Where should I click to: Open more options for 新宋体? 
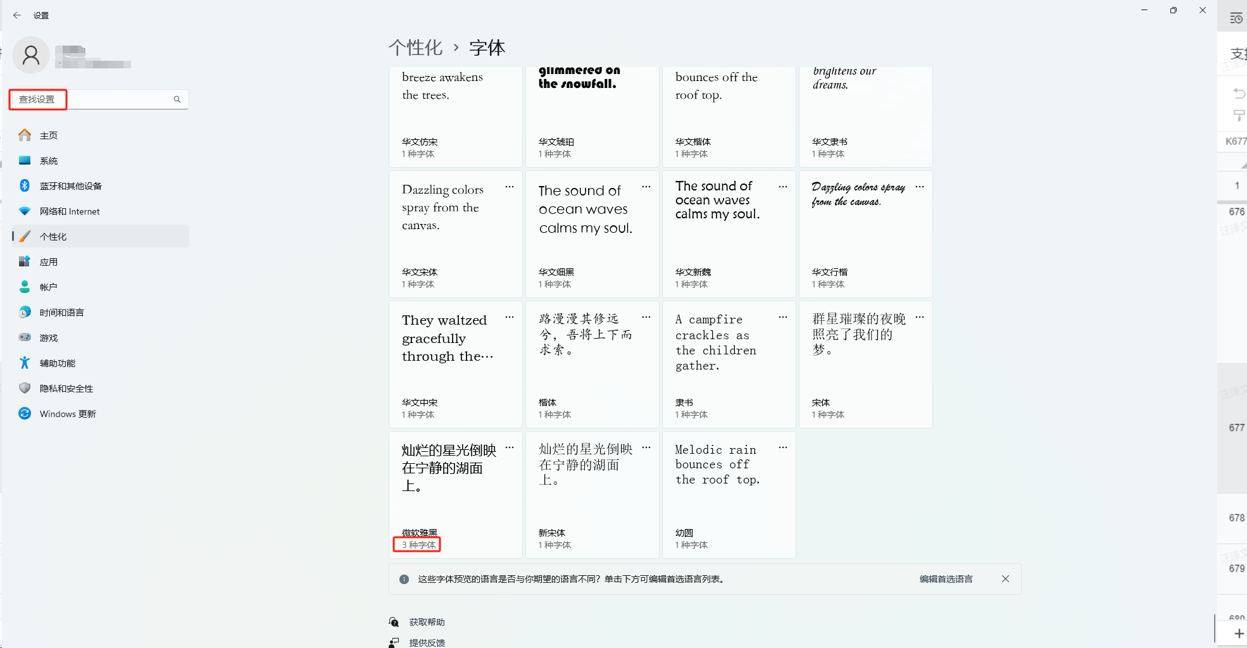click(646, 447)
